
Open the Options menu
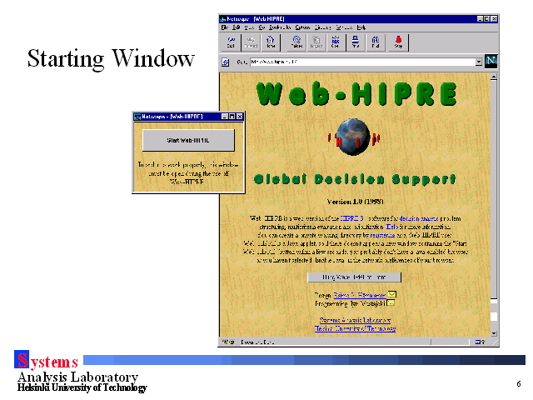302,27
